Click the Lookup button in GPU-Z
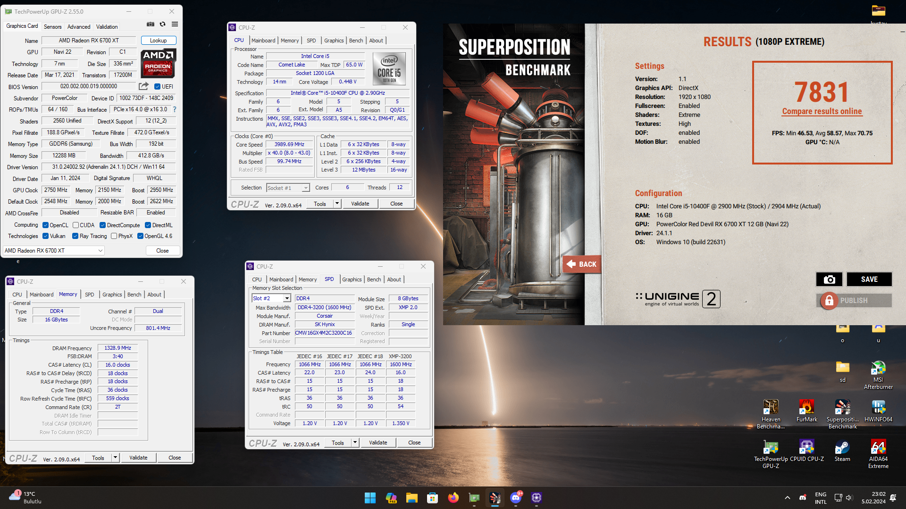This screenshot has height=509, width=906. (x=159, y=41)
